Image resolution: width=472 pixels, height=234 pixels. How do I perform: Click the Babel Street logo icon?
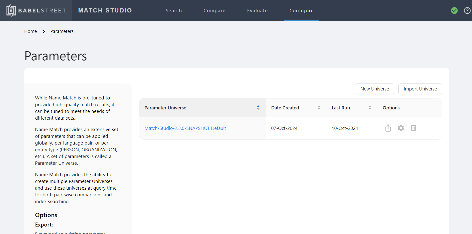(x=11, y=10)
